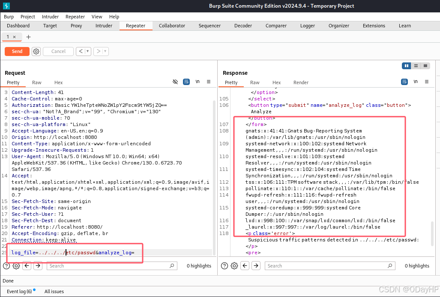The height and width of the screenshot is (297, 440).
Task: Switch to the Organizer tab
Action: pos(339,26)
